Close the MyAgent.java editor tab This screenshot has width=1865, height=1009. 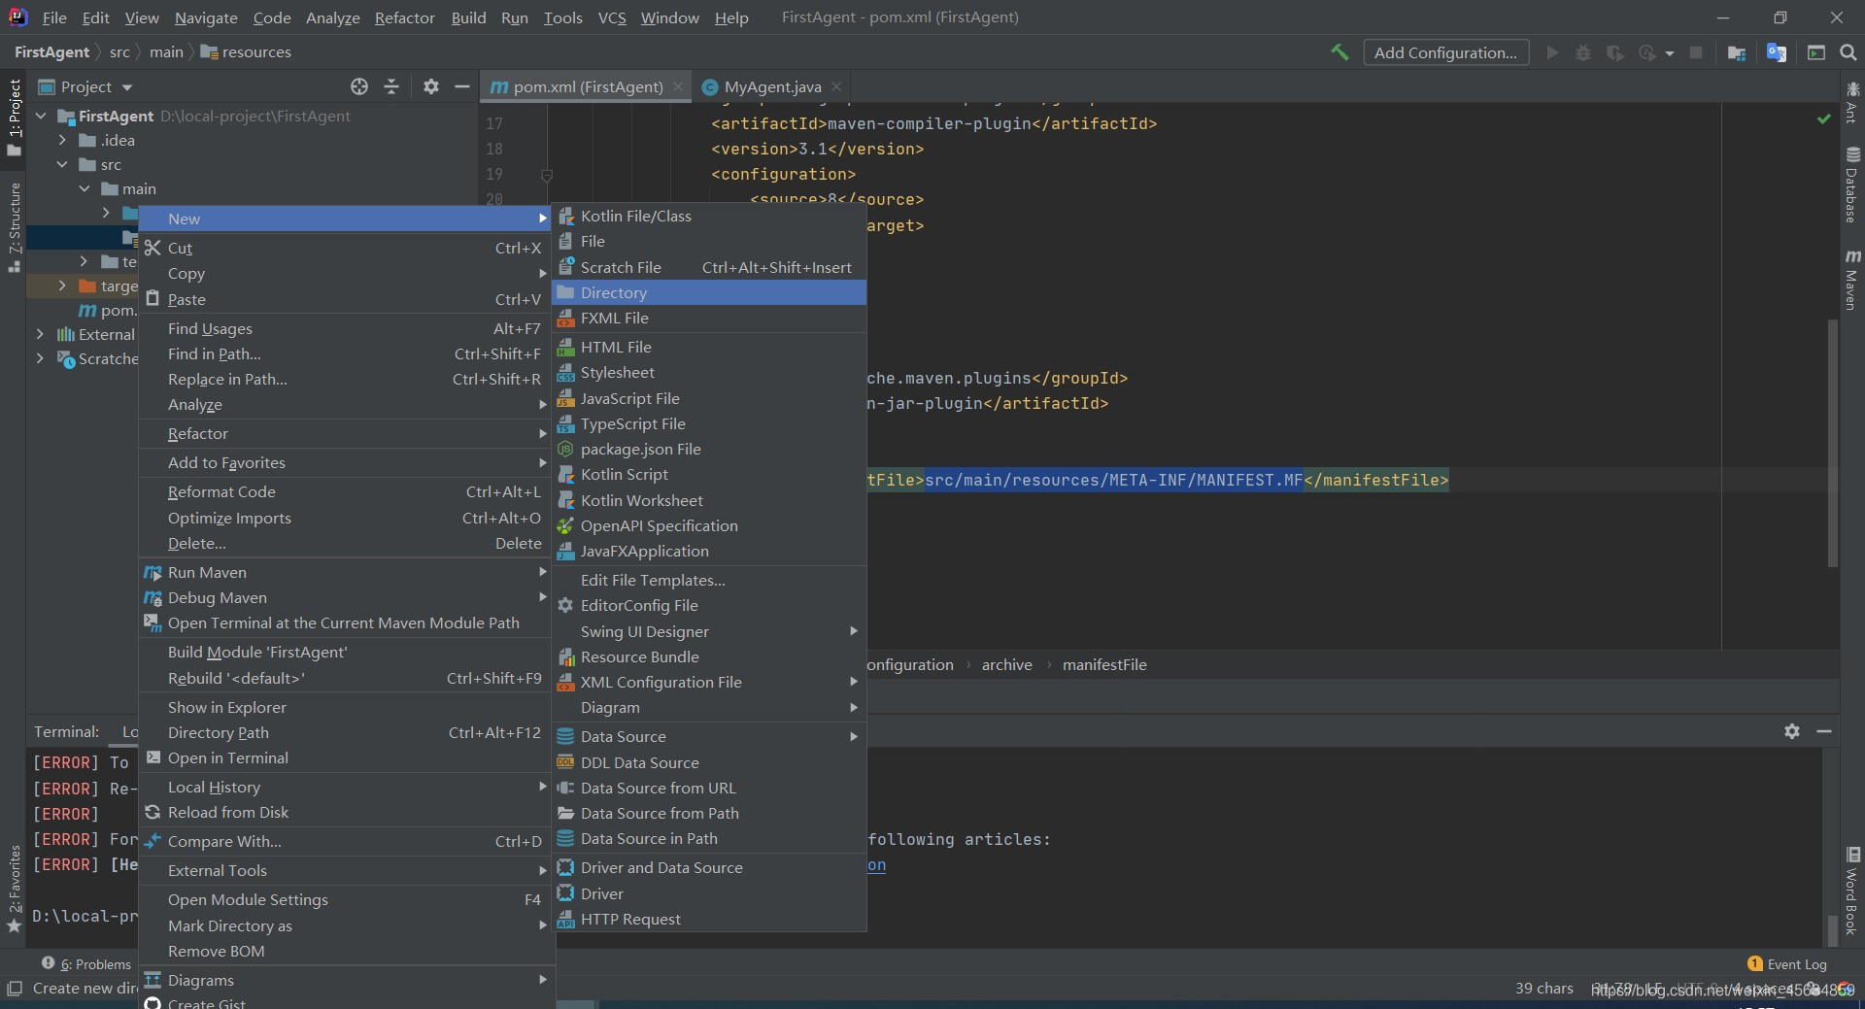836,86
